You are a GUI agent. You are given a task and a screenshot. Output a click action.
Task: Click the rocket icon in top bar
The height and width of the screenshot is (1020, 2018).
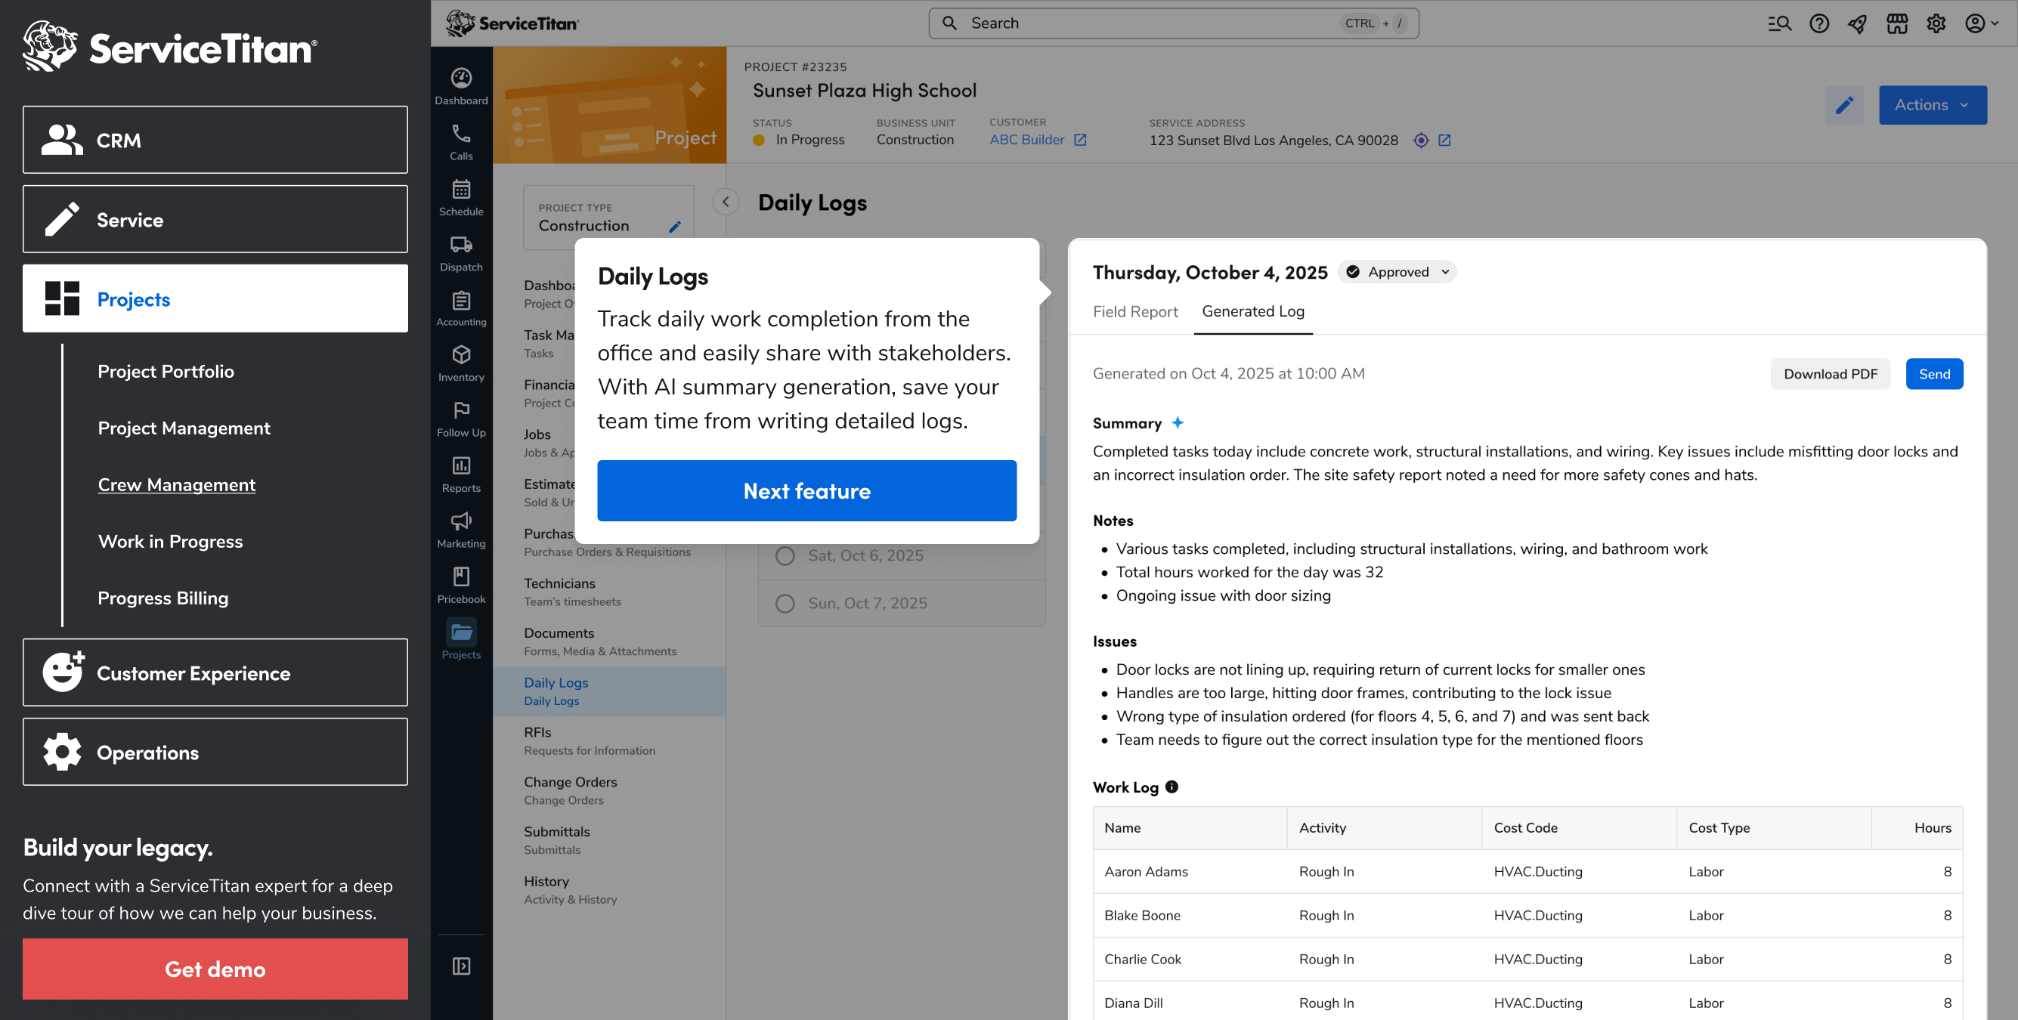pyautogui.click(x=1858, y=23)
